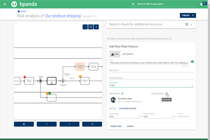The height and width of the screenshot is (140, 210).
Task: Select the transport offer task box
Action: (85, 81)
